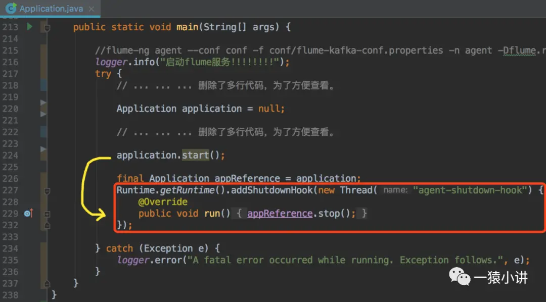The image size is (546, 302).
Task: Click the info method on line 216
Action: point(144,62)
